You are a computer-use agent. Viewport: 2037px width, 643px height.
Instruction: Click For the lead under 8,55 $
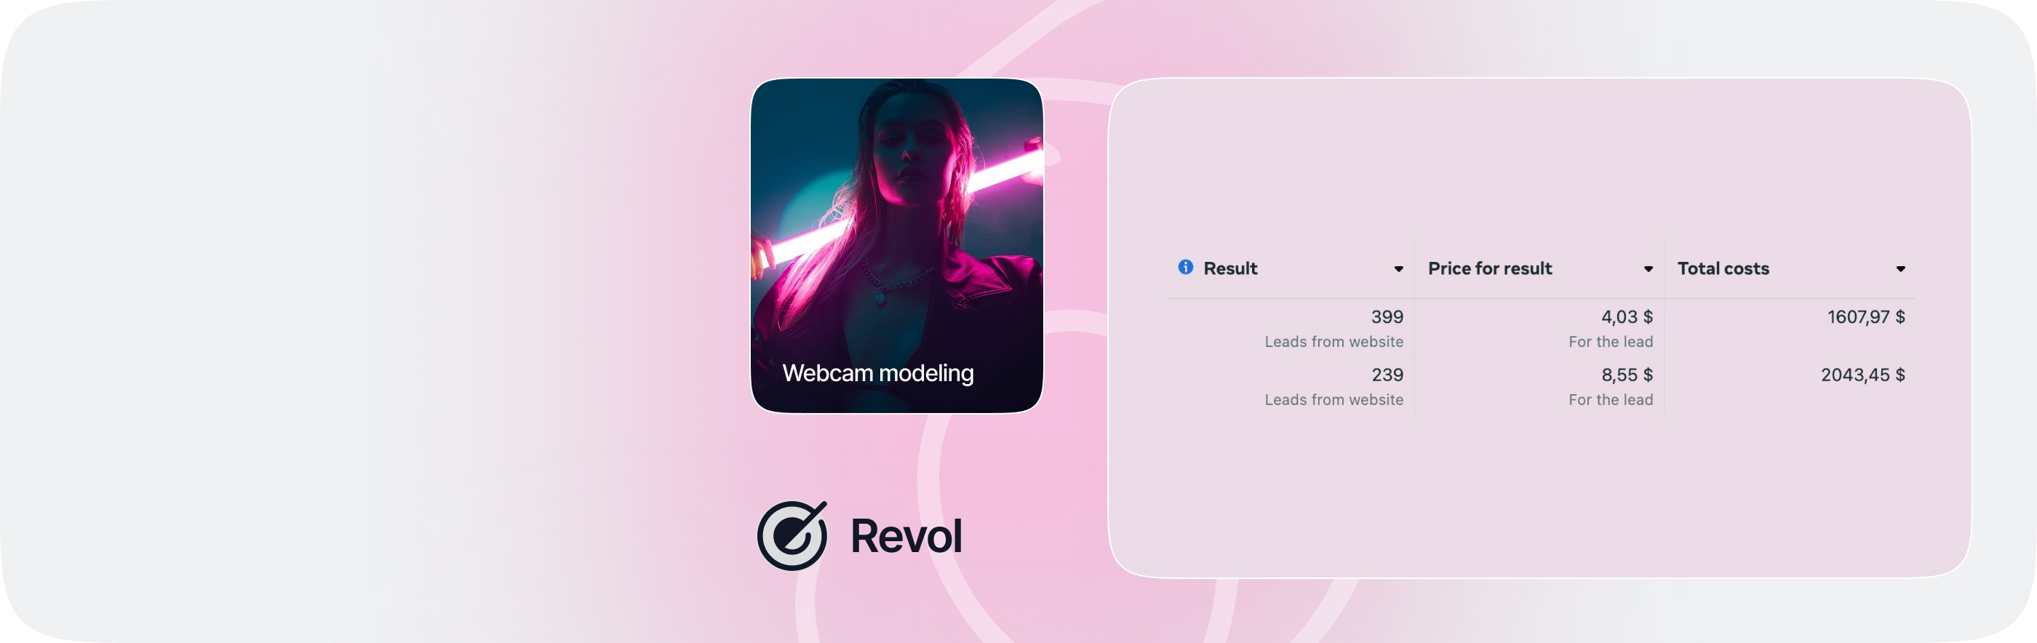click(x=1611, y=399)
